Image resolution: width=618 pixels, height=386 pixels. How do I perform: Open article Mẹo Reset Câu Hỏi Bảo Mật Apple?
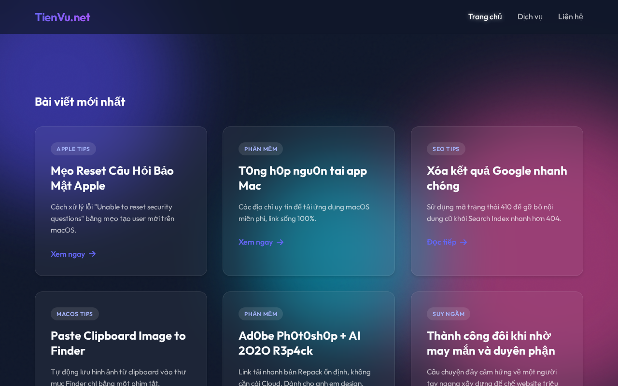tap(112, 178)
